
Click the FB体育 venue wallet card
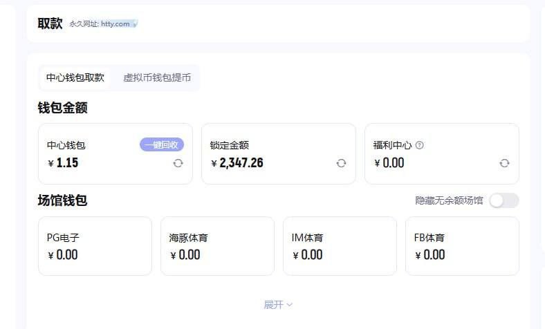click(x=462, y=246)
